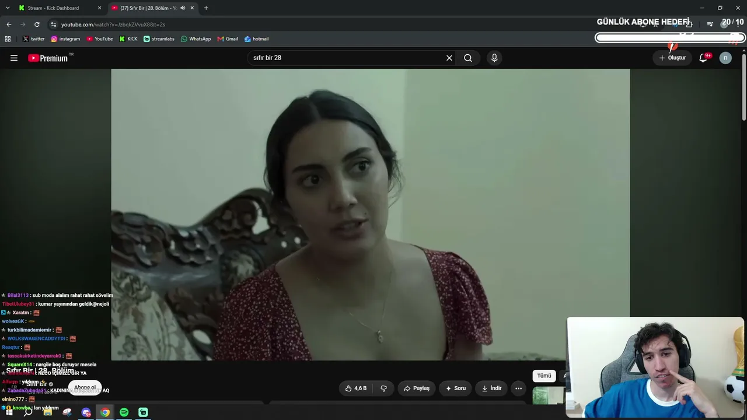Screen dimensions: 747x420
Task: Open the YouTube bookmark
Action: [x=100, y=39]
